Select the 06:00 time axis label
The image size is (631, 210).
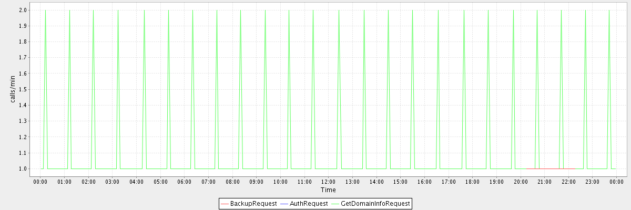point(184,182)
